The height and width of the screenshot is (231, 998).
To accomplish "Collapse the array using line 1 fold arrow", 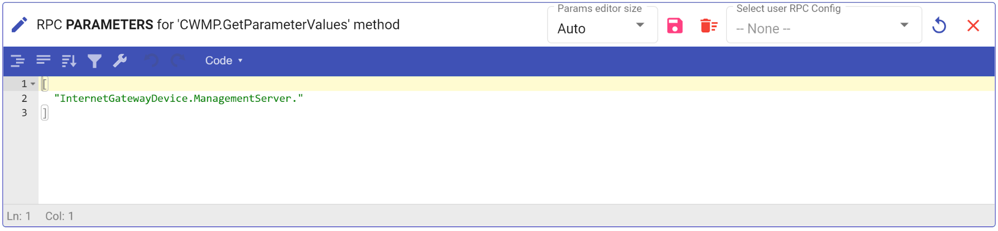I will (x=33, y=84).
